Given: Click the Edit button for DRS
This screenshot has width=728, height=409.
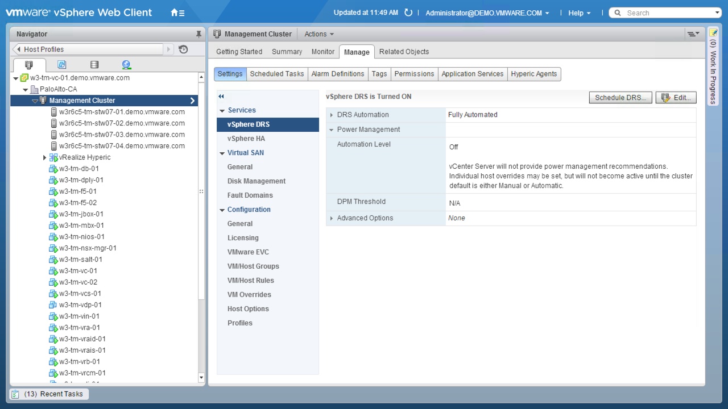Looking at the screenshot, I should pyautogui.click(x=676, y=98).
